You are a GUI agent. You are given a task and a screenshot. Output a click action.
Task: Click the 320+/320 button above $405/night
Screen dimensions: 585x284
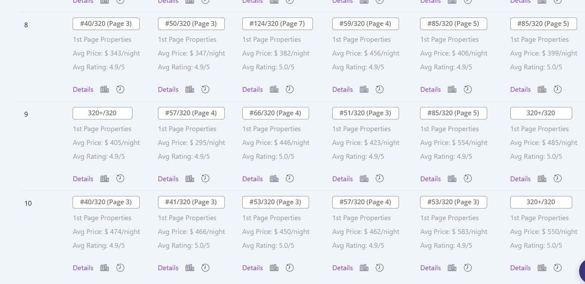pos(102,113)
